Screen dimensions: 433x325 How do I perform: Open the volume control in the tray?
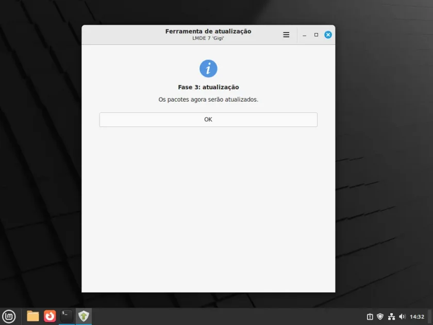tap(403, 317)
